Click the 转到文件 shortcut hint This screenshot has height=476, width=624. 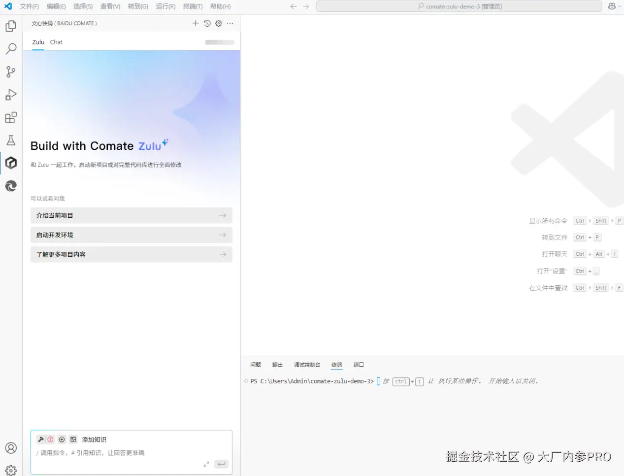click(555, 238)
